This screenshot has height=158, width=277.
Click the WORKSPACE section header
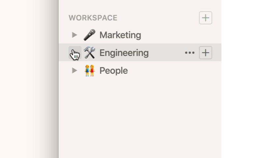coord(93,18)
